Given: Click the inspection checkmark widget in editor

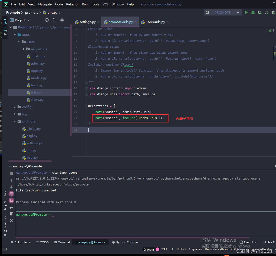Looking at the screenshot, I should [x=271, y=30].
